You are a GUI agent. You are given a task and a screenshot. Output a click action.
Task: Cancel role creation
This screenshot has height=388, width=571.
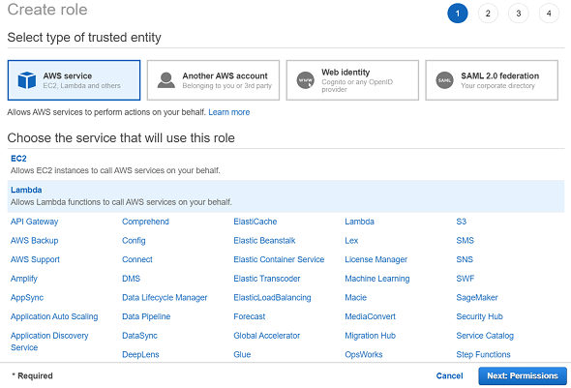click(x=449, y=375)
